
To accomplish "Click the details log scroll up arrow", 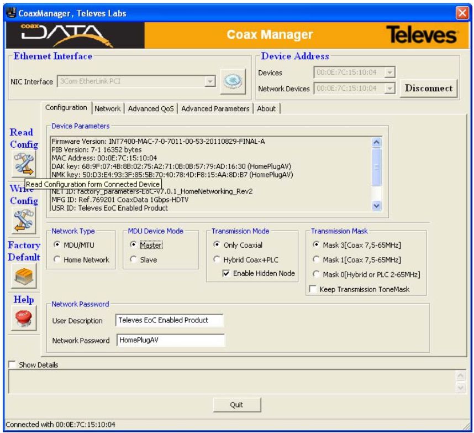I will (x=460, y=375).
